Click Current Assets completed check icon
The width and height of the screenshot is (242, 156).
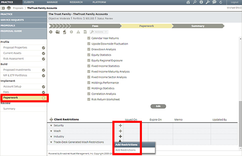[43, 53]
